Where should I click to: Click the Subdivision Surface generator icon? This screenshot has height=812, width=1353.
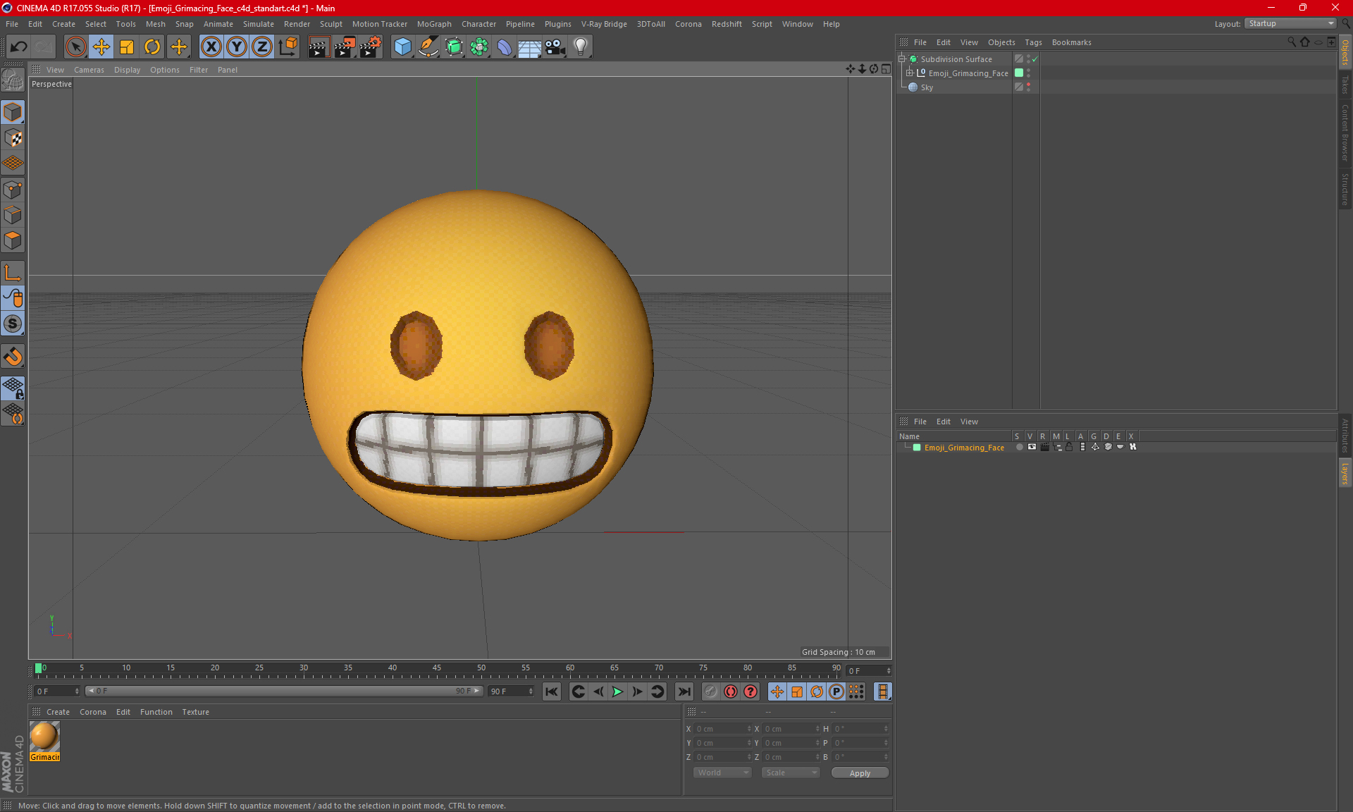pos(454,47)
